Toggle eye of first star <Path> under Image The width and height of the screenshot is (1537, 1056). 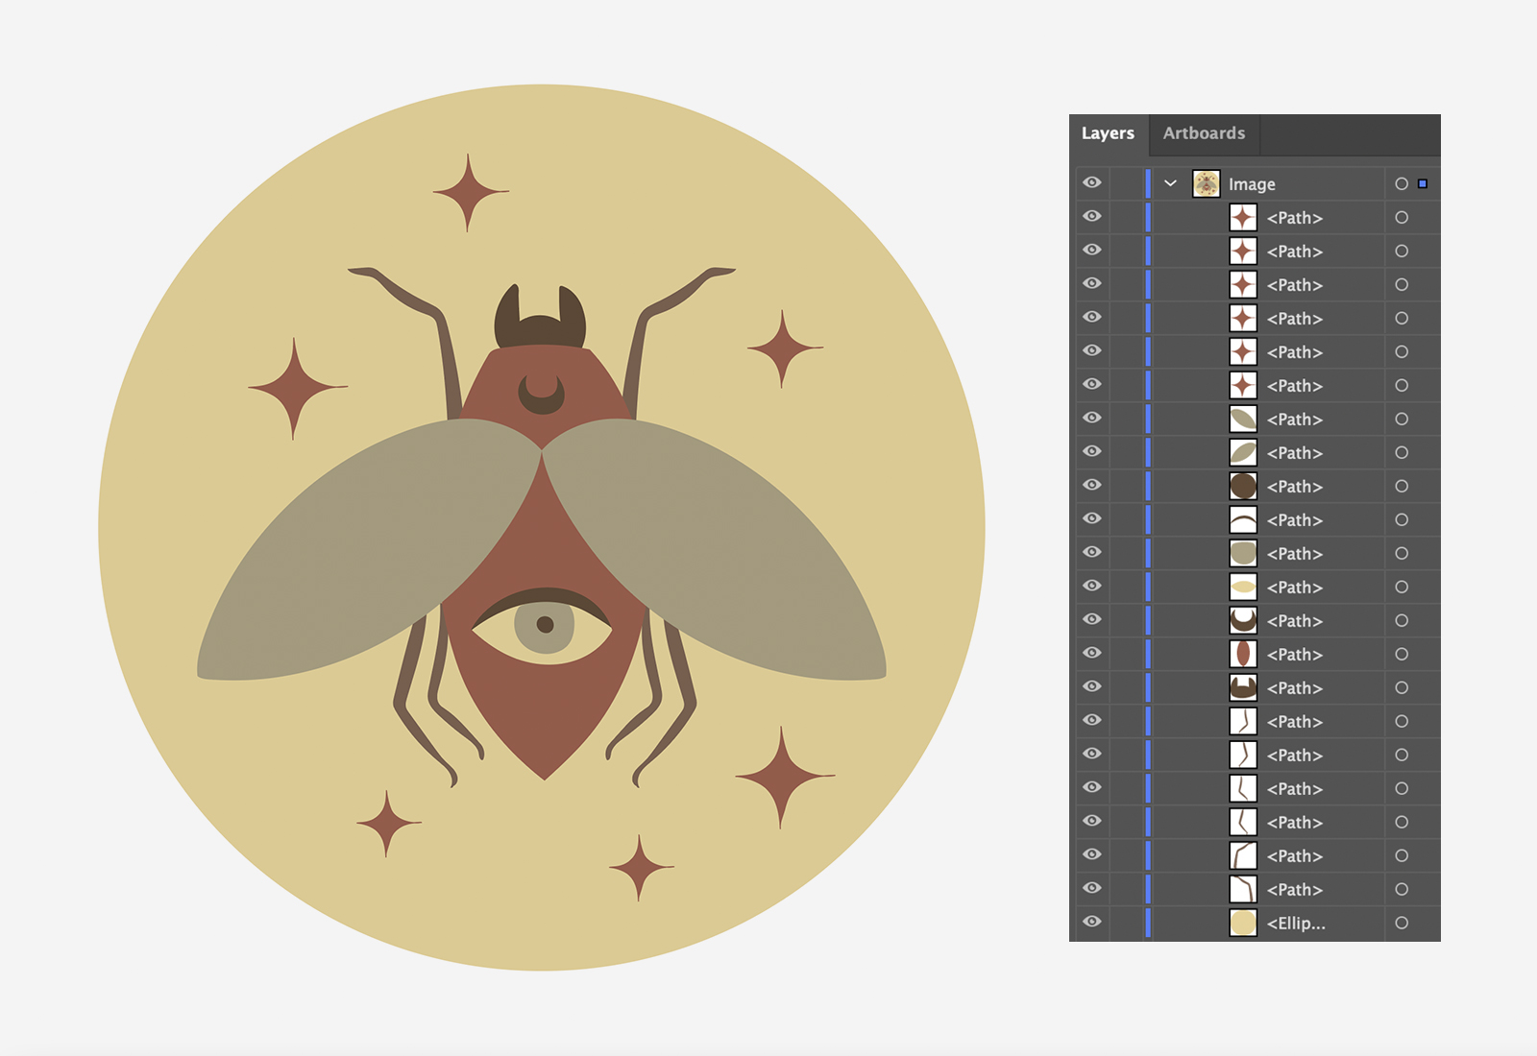click(1092, 216)
